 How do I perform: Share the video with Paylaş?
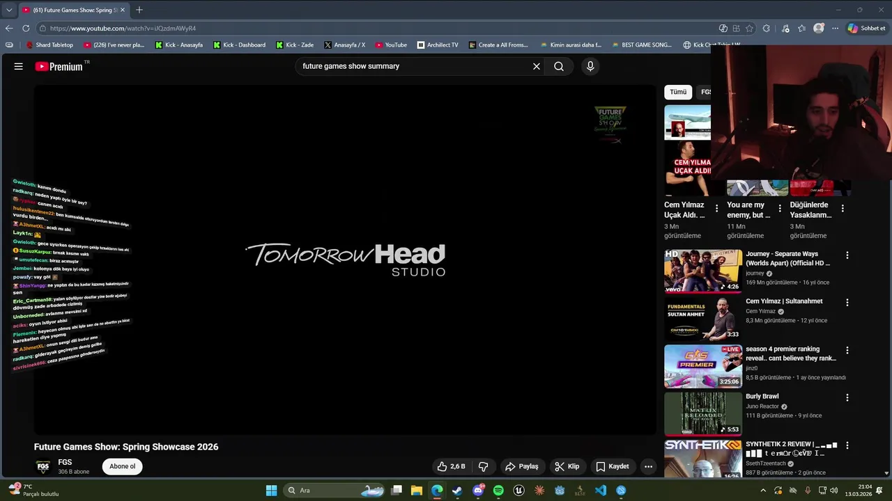coord(521,466)
